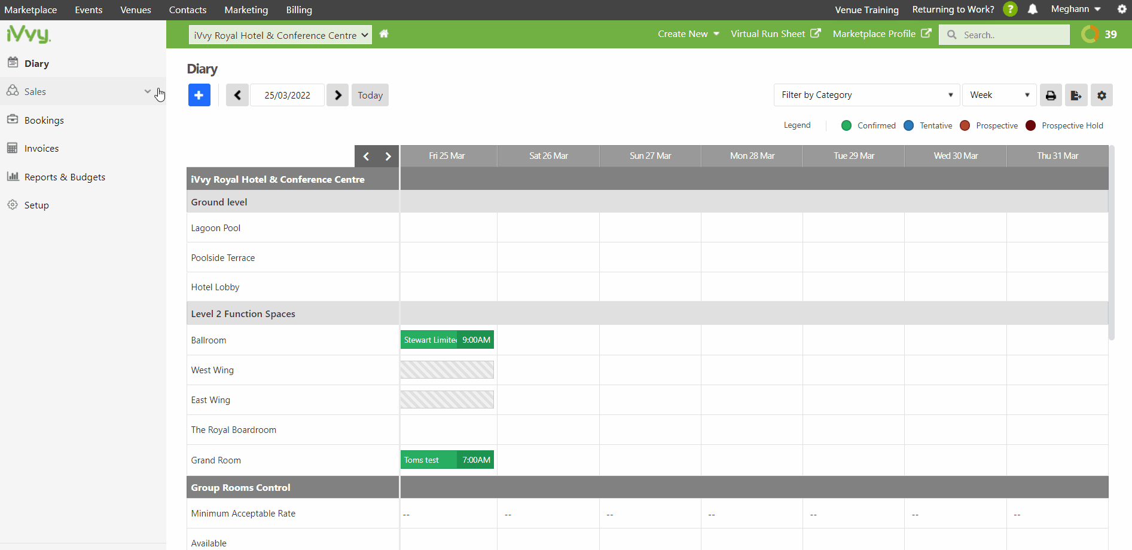1132x550 pixels.
Task: Open the notifications bell
Action: [x=1033, y=10]
